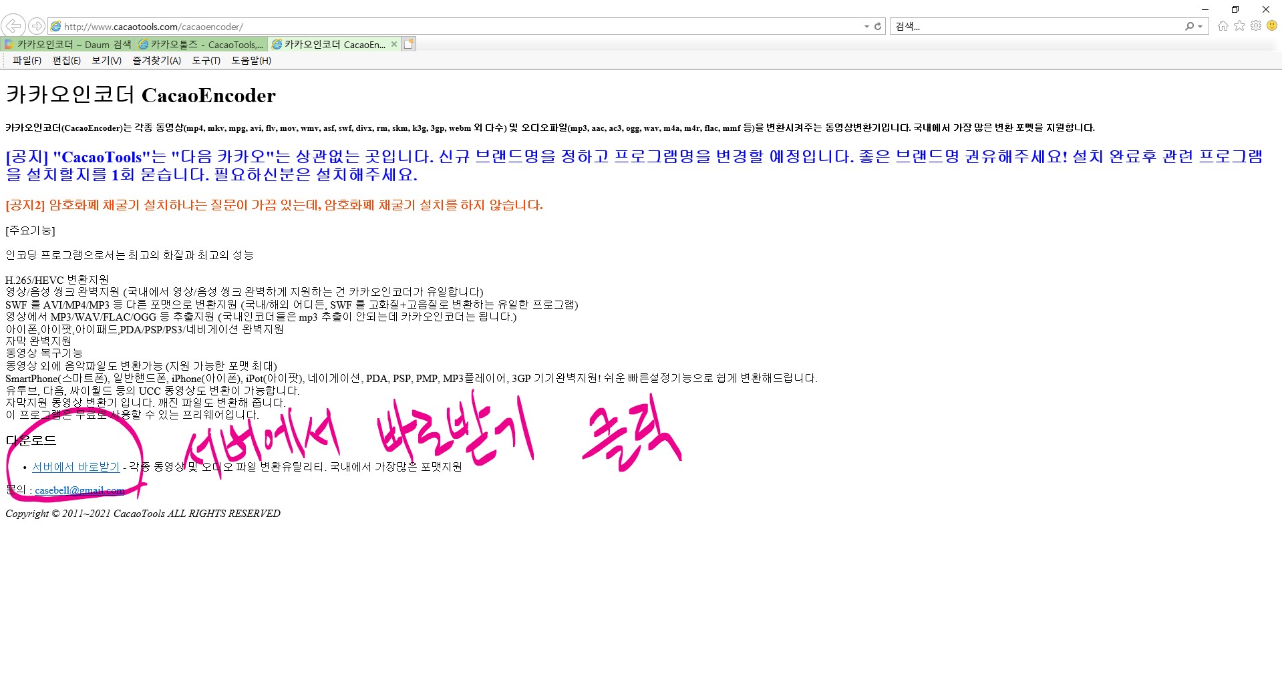Open the 보기(V) menu
This screenshot has width=1282, height=694.
tap(106, 60)
